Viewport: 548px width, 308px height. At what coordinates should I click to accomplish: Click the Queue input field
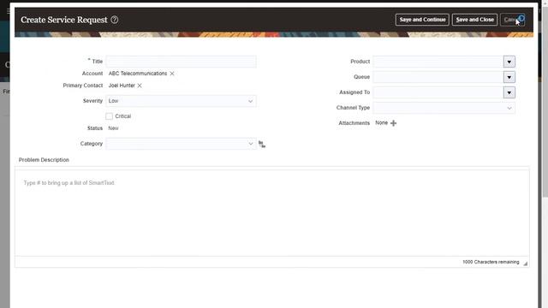[x=438, y=77]
